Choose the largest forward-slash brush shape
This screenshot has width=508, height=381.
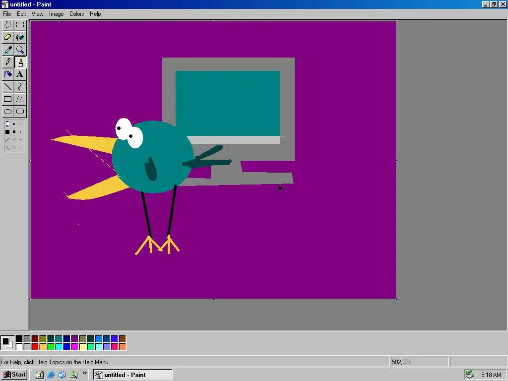(x=7, y=140)
